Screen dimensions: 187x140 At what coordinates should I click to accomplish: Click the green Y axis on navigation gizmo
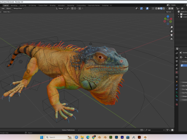click(x=165, y=19)
